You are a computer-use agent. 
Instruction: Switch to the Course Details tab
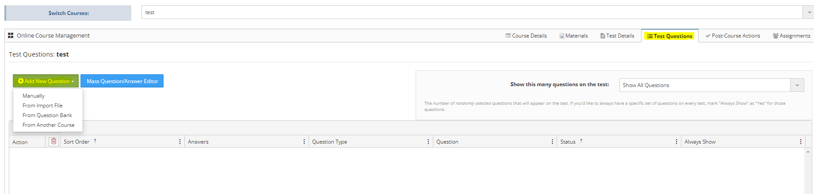pos(526,36)
